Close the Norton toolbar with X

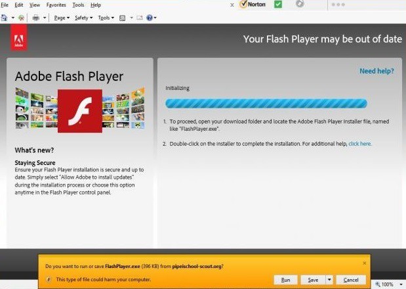point(232,5)
